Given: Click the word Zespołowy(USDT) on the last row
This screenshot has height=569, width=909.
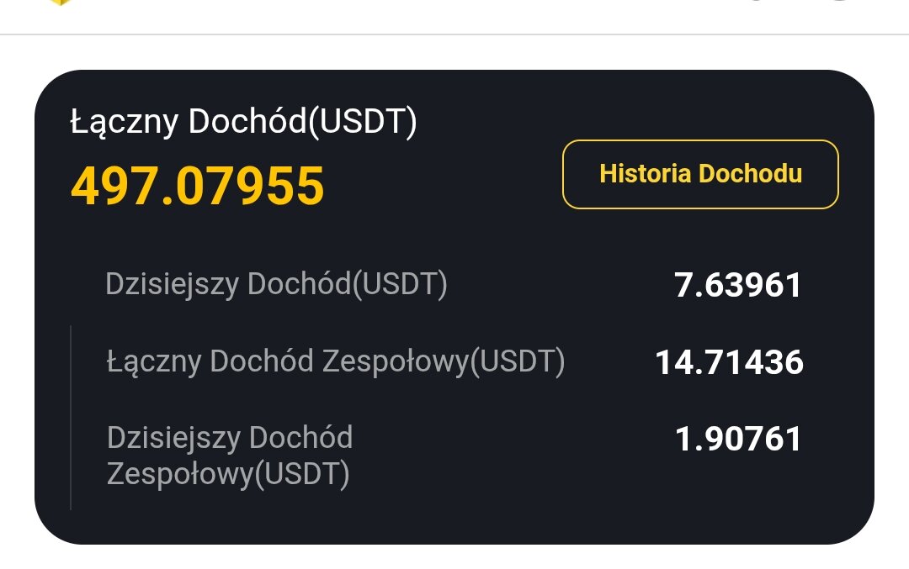Looking at the screenshot, I should pos(228,475).
